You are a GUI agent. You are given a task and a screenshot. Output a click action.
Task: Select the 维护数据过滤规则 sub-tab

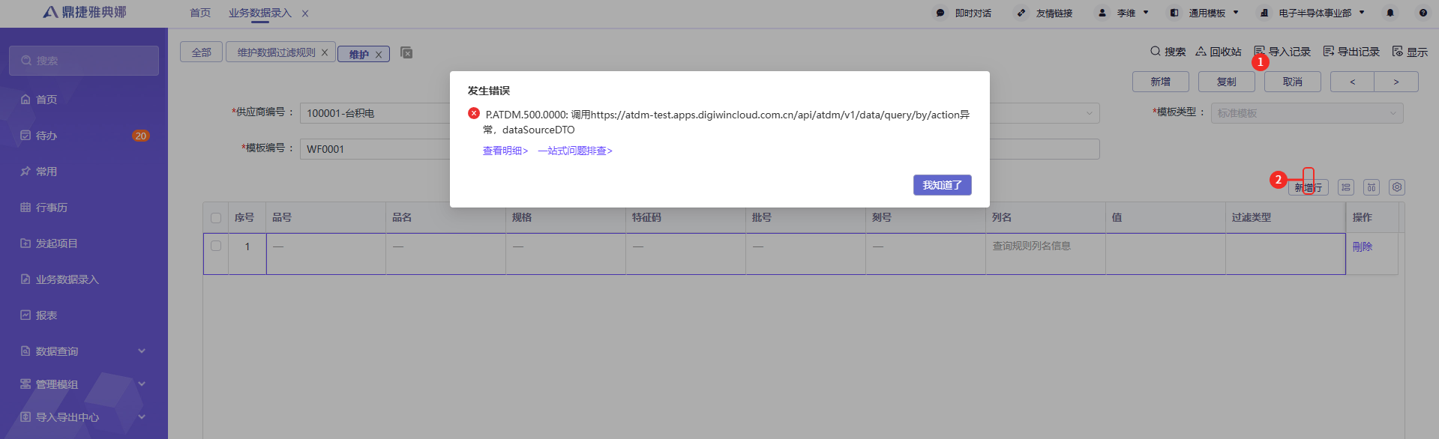click(277, 52)
